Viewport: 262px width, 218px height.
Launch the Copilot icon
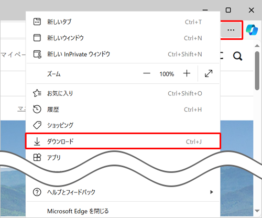pos(252,30)
